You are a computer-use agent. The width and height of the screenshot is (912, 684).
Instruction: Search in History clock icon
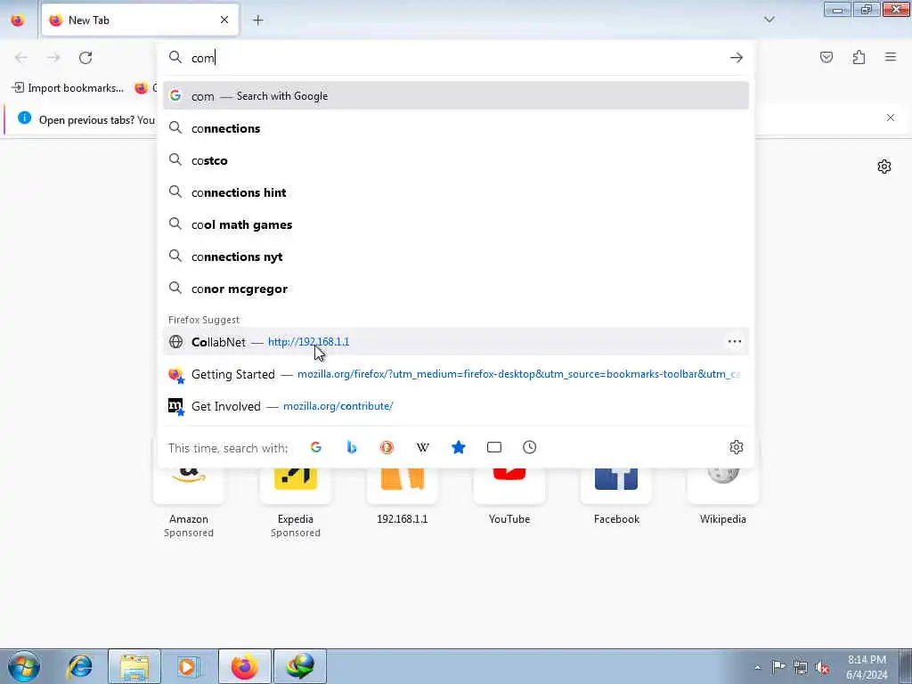(x=529, y=447)
